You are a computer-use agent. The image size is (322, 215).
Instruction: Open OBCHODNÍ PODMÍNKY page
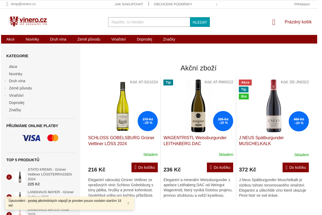click(x=173, y=4)
